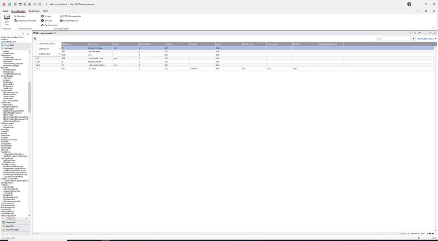Open Favoriten in the sidebar
Image resolution: width=438 pixels, height=241 pixels.
pyautogui.click(x=16, y=226)
